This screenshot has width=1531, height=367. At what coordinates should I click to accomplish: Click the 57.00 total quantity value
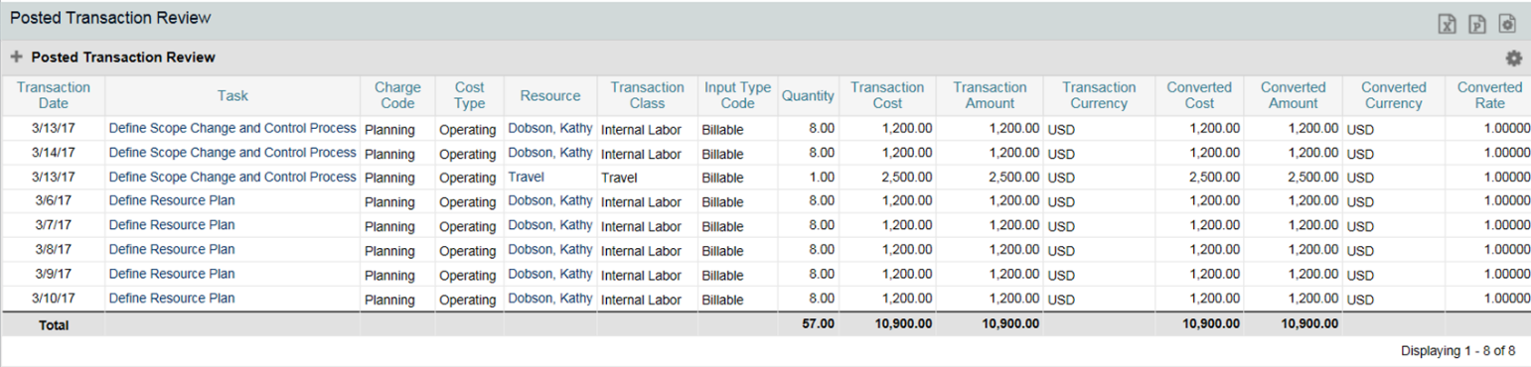pos(819,323)
